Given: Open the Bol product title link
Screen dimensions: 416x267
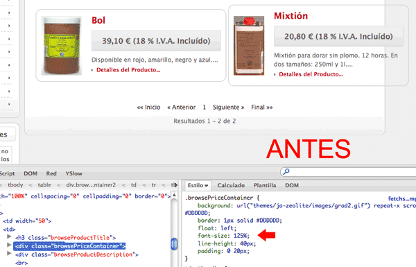Looking at the screenshot, I should coord(98,20).
